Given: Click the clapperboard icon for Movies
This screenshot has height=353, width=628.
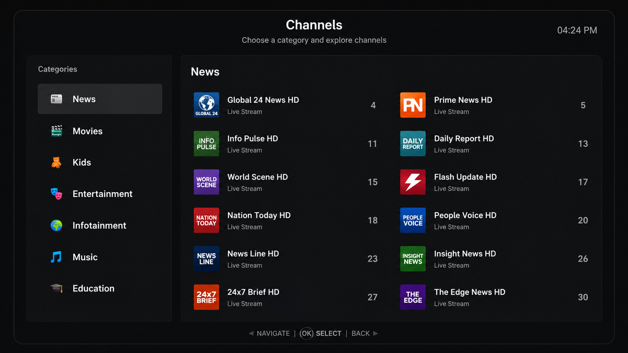Looking at the screenshot, I should [56, 131].
